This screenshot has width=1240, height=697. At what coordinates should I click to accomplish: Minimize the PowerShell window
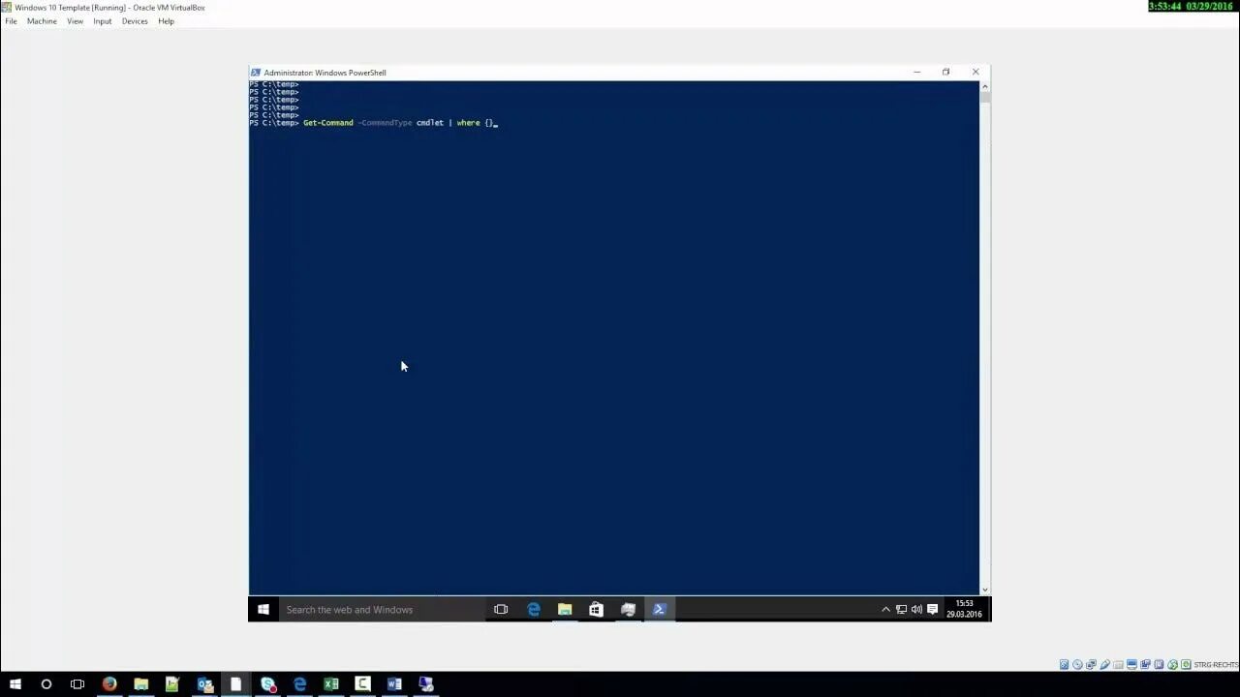coord(916,72)
